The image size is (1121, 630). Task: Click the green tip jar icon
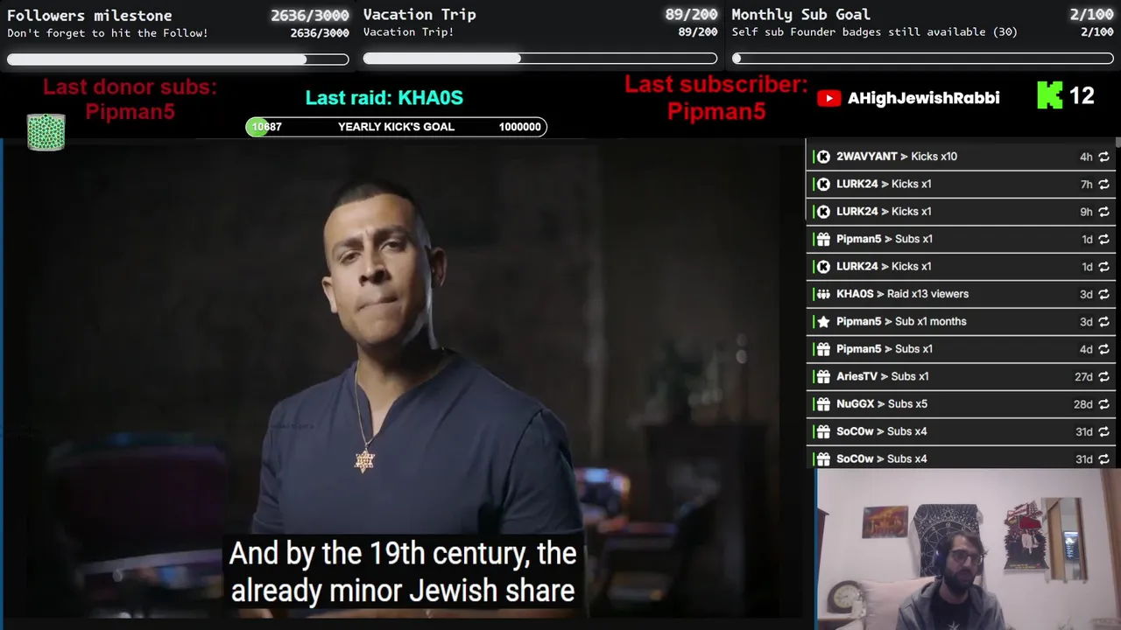[46, 132]
